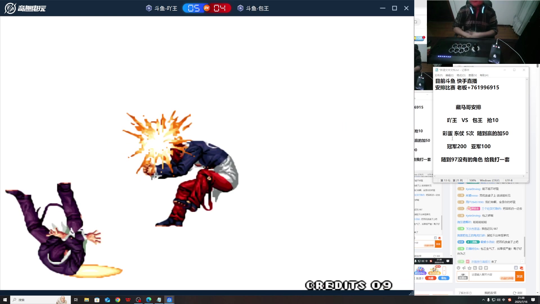This screenshot has width=540, height=304.
Task: Click the 发送 send button
Action: click(x=519, y=276)
